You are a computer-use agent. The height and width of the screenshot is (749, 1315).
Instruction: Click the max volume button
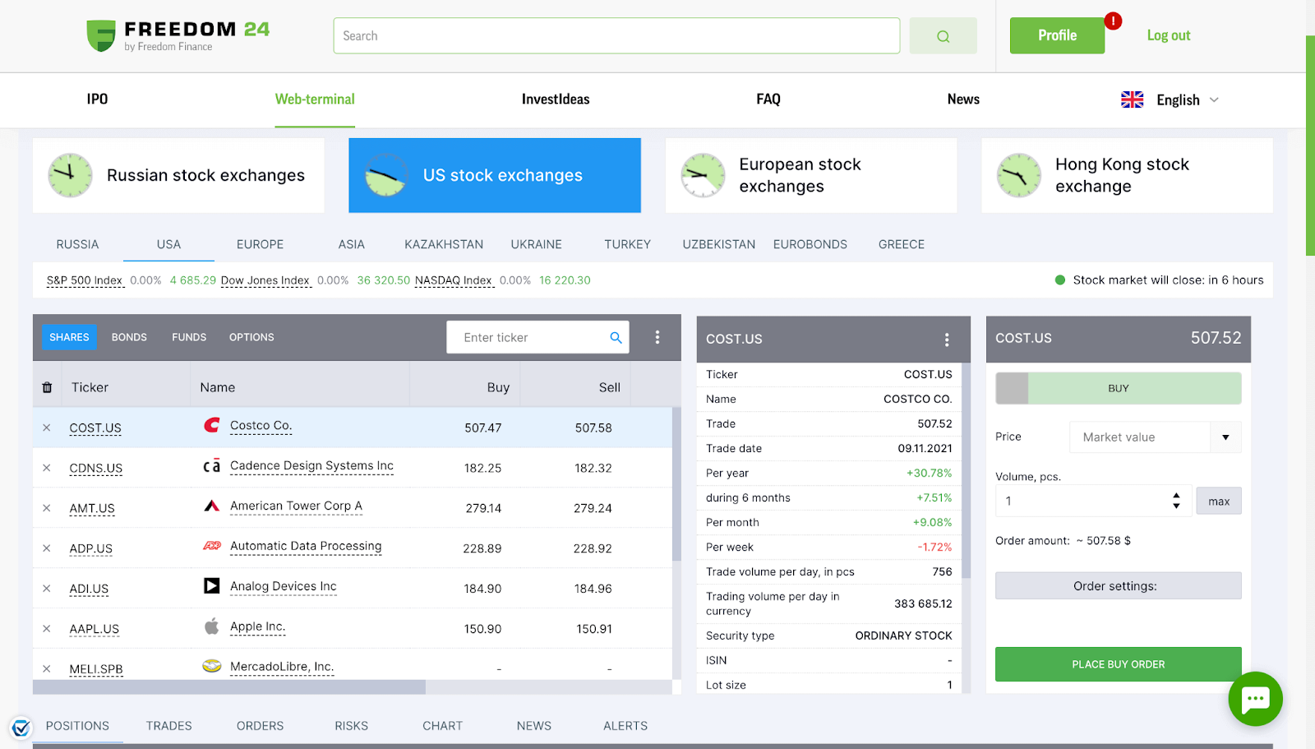1219,501
